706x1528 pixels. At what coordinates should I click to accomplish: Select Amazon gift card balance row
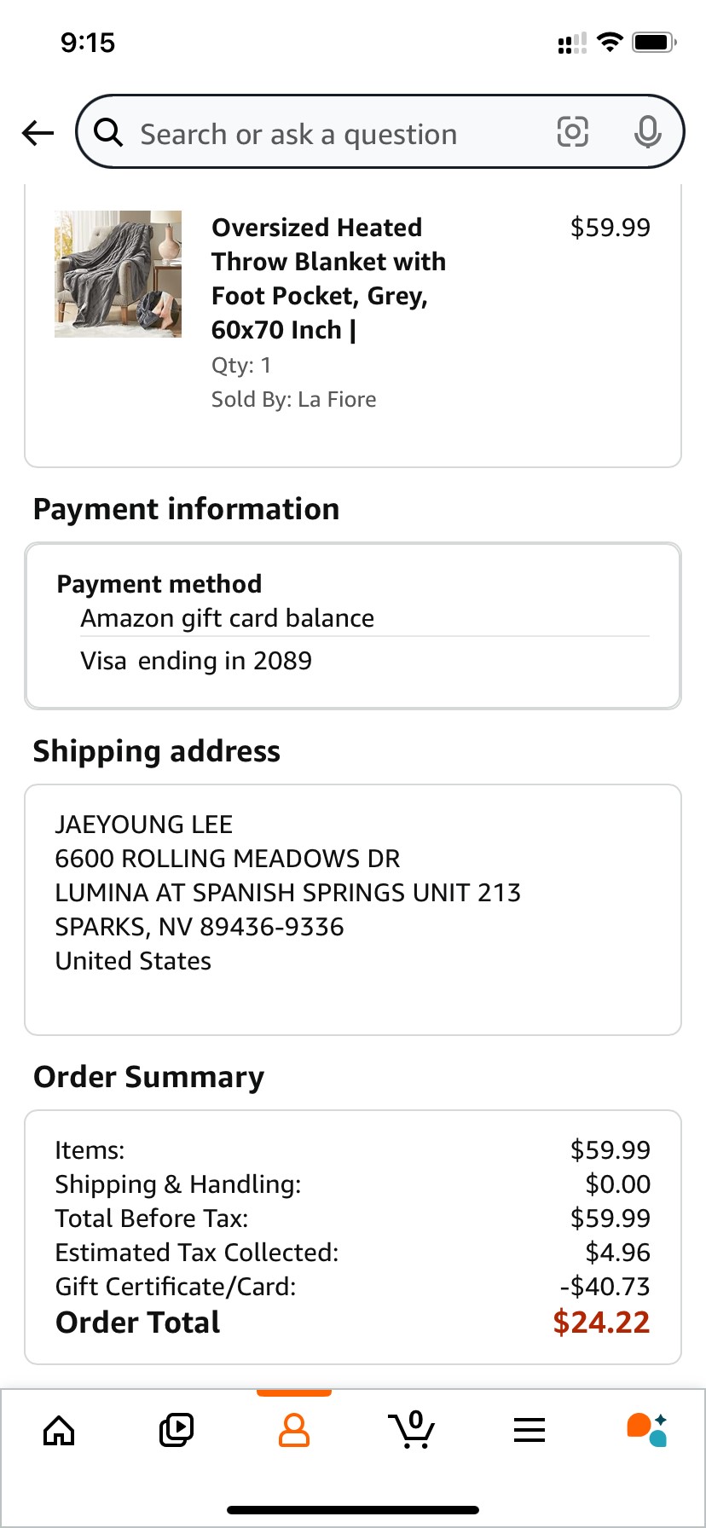(x=365, y=618)
